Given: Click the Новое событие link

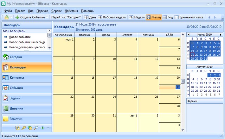Looking at the screenshot, I should coord(20,37).
